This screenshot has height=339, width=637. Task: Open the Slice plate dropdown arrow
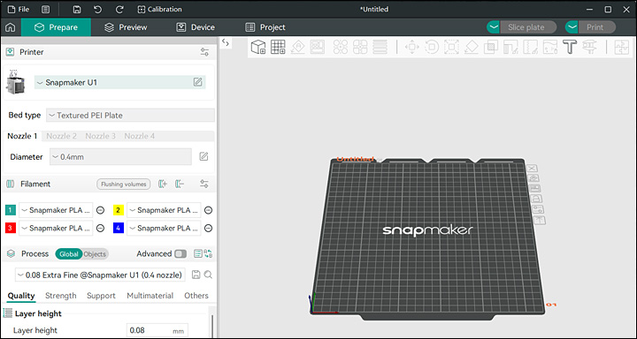pos(493,27)
